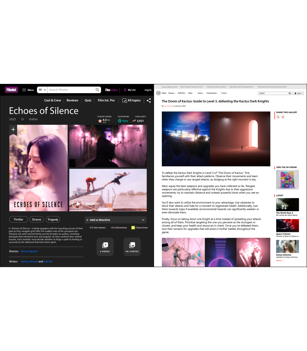Click the copy link icon under Share This Gallery
Image resolution: width=307 pixels, height=351 pixels.
(278, 117)
